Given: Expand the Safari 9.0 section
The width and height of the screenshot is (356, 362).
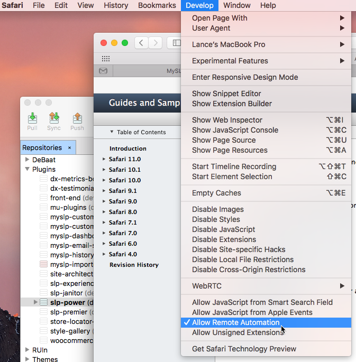Looking at the screenshot, I should 104,201.
